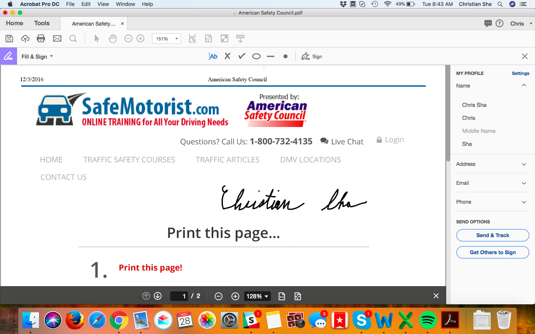Choose the Checkmark fill tool
Viewport: 535px width, 334px height.
[x=242, y=56]
